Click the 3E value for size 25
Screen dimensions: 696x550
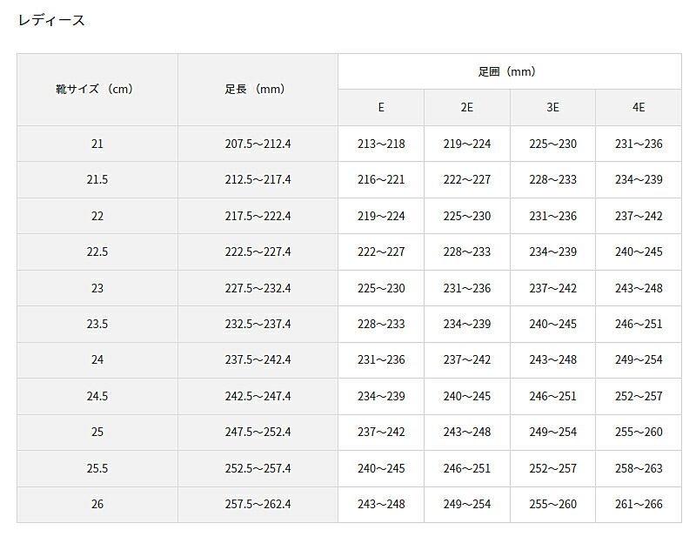[x=552, y=433]
